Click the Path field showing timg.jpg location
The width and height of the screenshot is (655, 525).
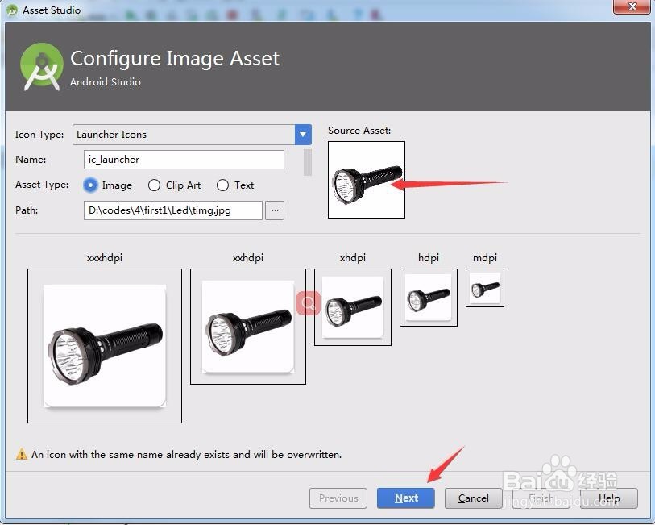(x=172, y=210)
